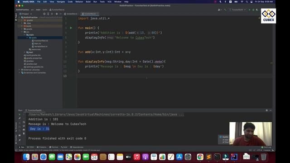Collapse the src folder in project tree
The image size is (290, 163).
click(x=22, y=32)
